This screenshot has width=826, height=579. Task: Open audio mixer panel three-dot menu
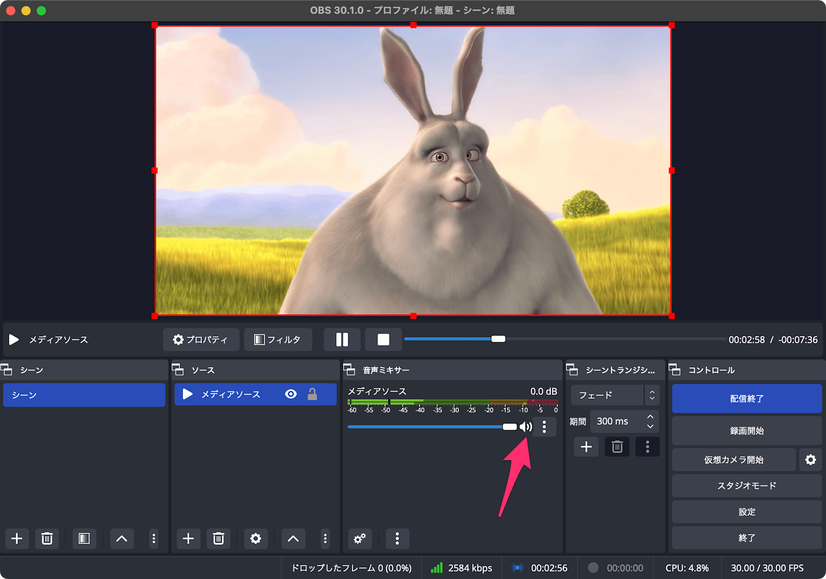point(397,538)
